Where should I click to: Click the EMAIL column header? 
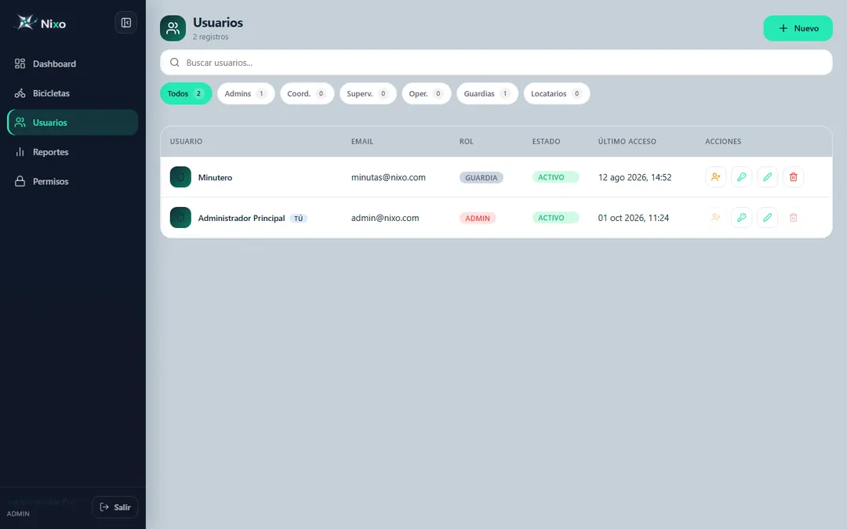[x=362, y=141]
